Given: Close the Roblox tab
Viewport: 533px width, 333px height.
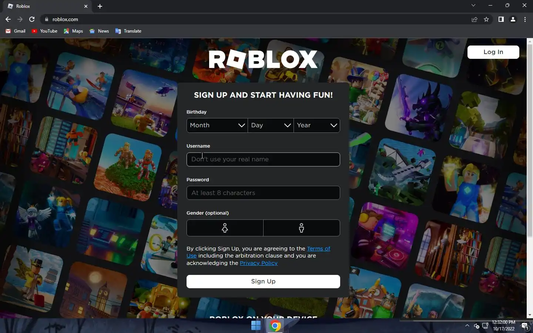Looking at the screenshot, I should [86, 6].
